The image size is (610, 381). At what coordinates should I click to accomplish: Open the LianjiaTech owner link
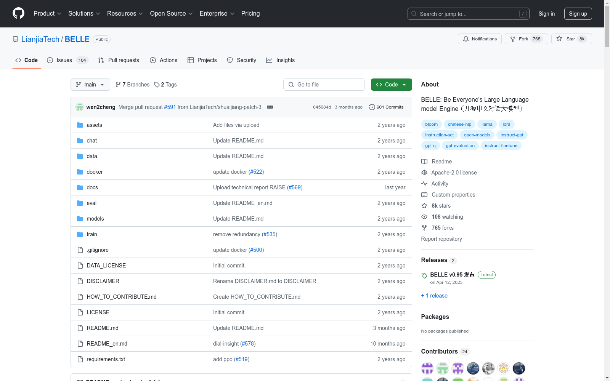point(40,39)
